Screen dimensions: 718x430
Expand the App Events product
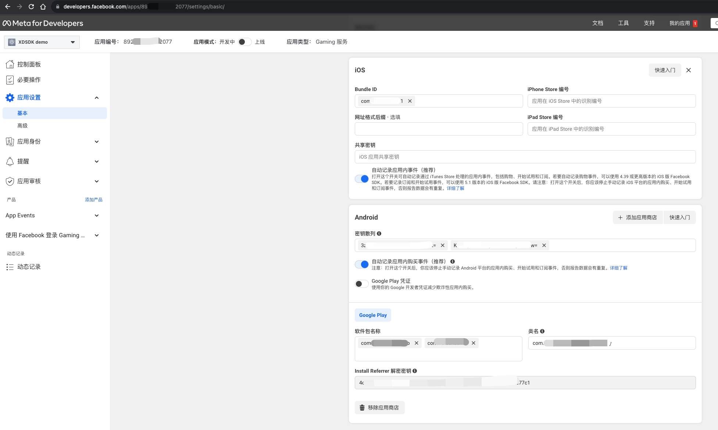point(97,216)
